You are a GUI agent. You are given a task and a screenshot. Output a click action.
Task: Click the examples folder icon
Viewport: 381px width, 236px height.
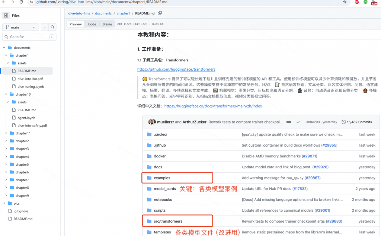149,178
